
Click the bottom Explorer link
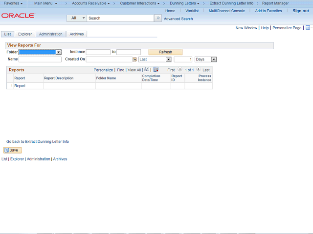tap(17, 159)
